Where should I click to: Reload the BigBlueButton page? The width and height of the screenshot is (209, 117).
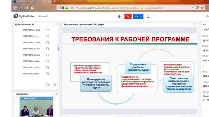pos(27,8)
